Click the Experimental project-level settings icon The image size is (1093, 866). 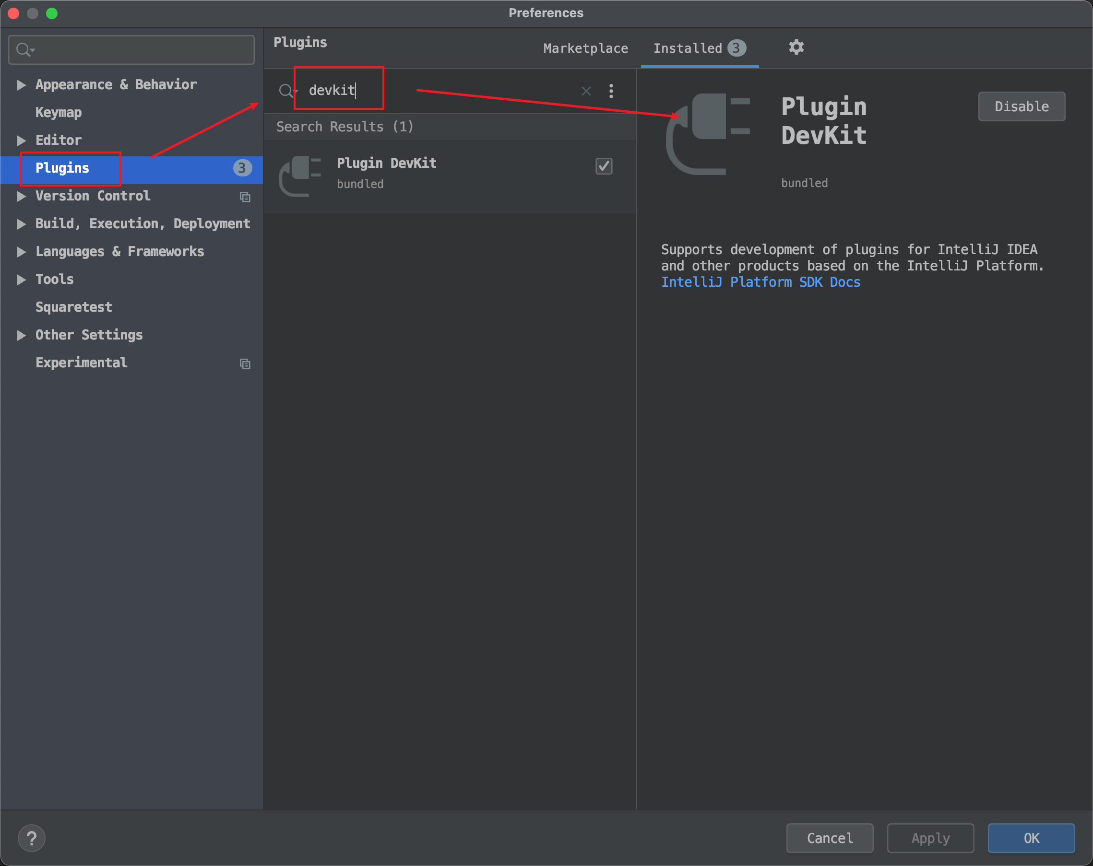coord(245,363)
